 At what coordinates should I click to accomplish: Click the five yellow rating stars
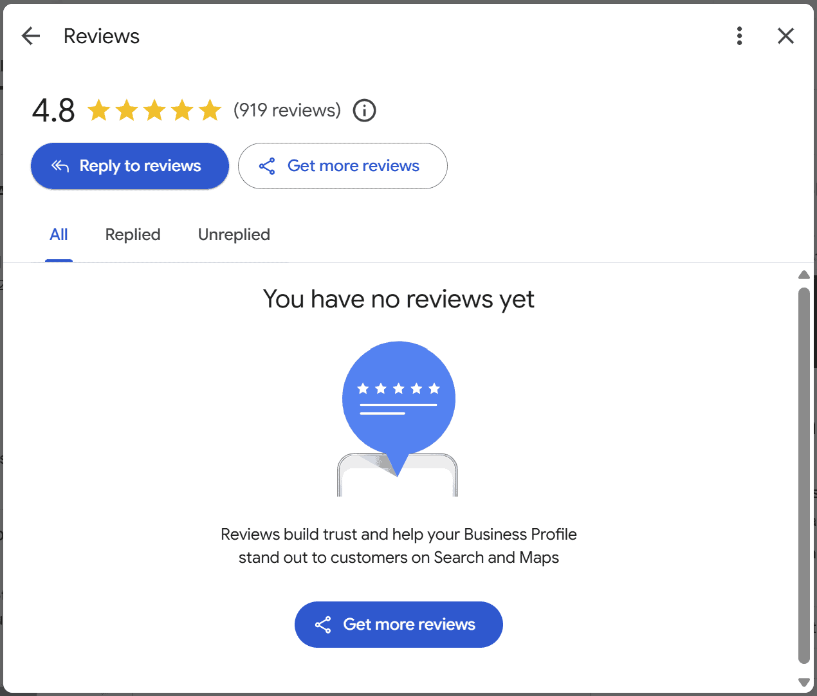click(154, 111)
